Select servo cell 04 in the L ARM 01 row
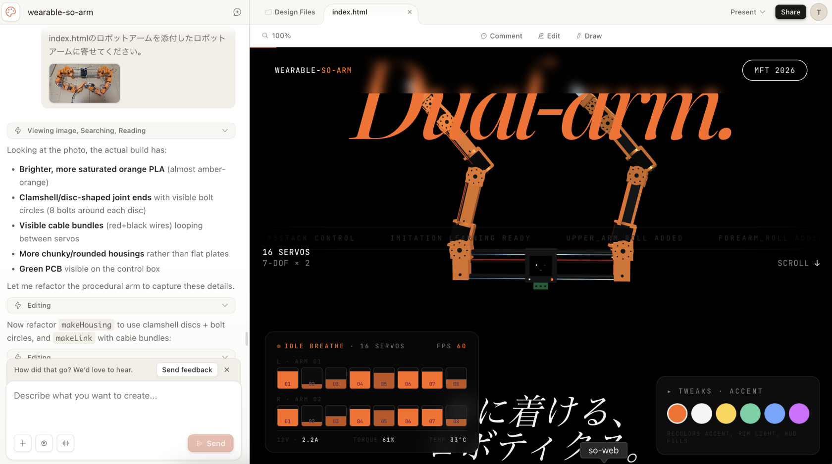 coord(360,378)
